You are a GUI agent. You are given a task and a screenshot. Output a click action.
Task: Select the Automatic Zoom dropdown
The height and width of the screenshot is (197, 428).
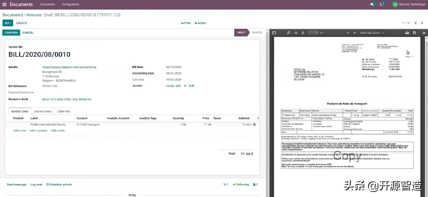point(372,33)
